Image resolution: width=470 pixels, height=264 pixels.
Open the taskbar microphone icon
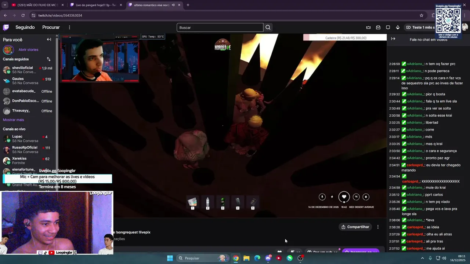430,258
